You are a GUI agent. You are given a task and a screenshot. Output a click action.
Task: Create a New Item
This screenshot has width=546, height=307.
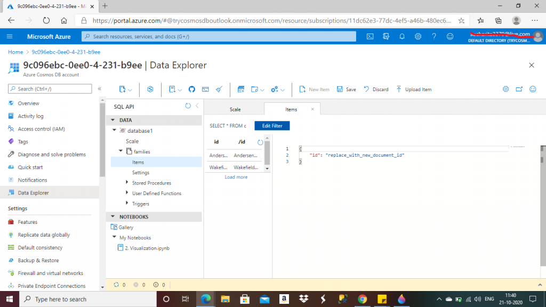coord(314,90)
